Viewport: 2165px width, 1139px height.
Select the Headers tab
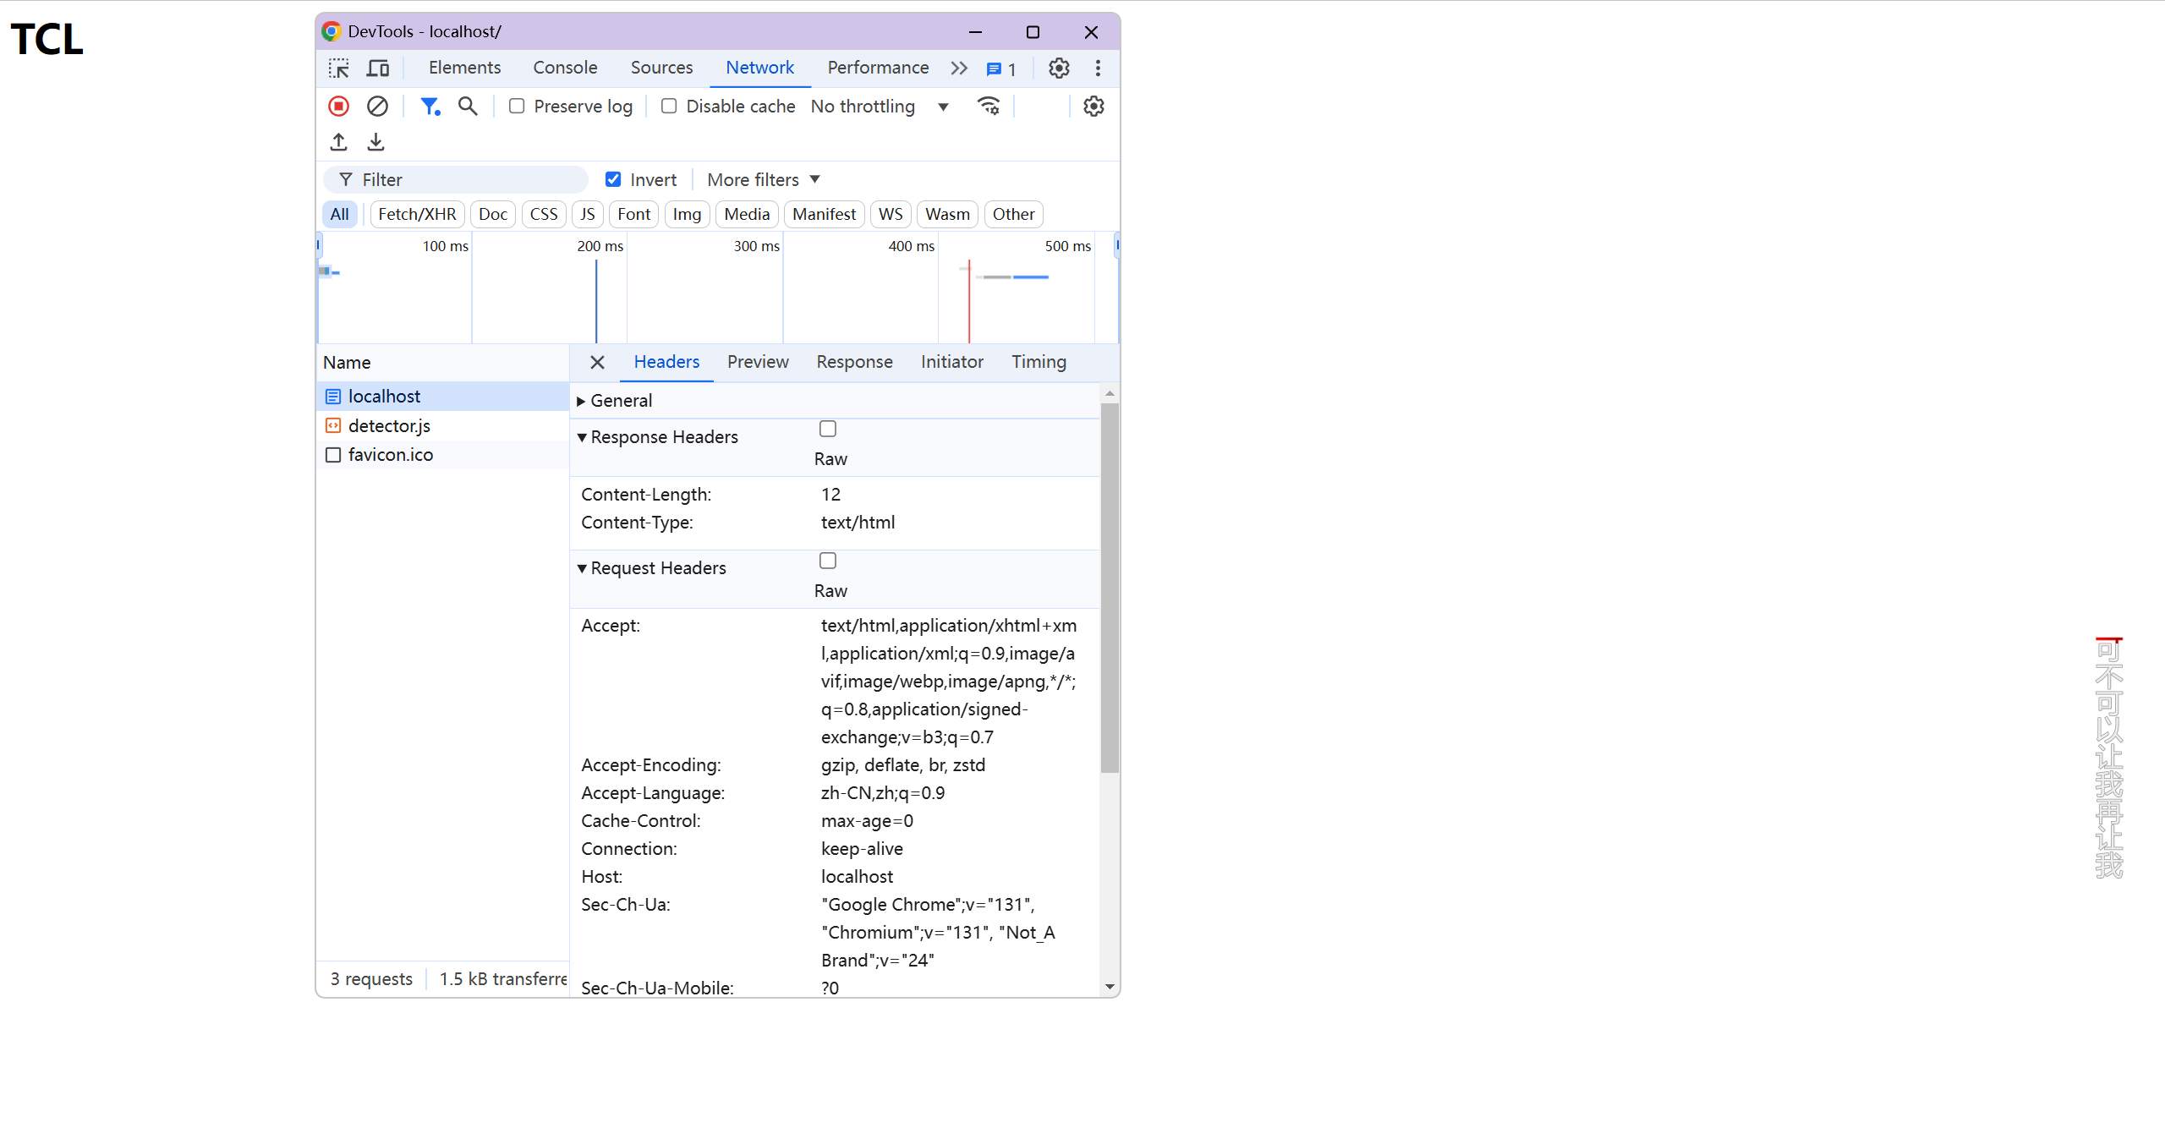point(666,362)
